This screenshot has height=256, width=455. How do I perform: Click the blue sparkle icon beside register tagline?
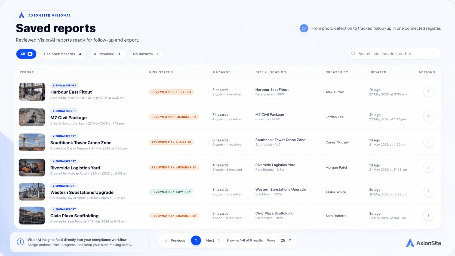304,28
